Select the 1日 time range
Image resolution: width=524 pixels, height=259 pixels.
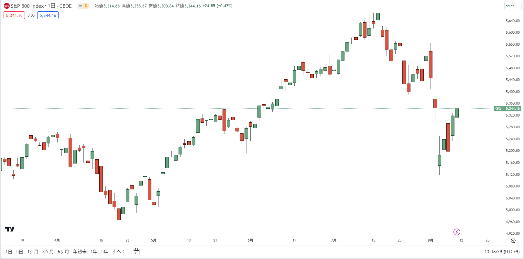pyautogui.click(x=9, y=252)
